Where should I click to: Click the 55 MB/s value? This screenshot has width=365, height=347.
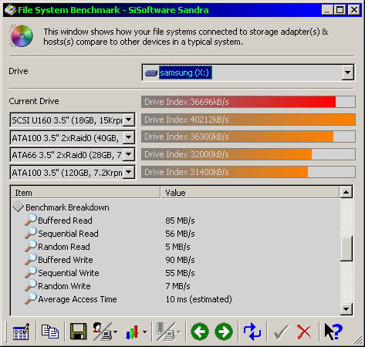(180, 273)
